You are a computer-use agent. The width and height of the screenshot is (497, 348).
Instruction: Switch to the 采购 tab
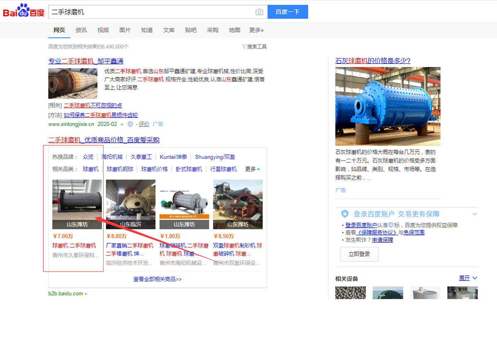click(x=213, y=30)
